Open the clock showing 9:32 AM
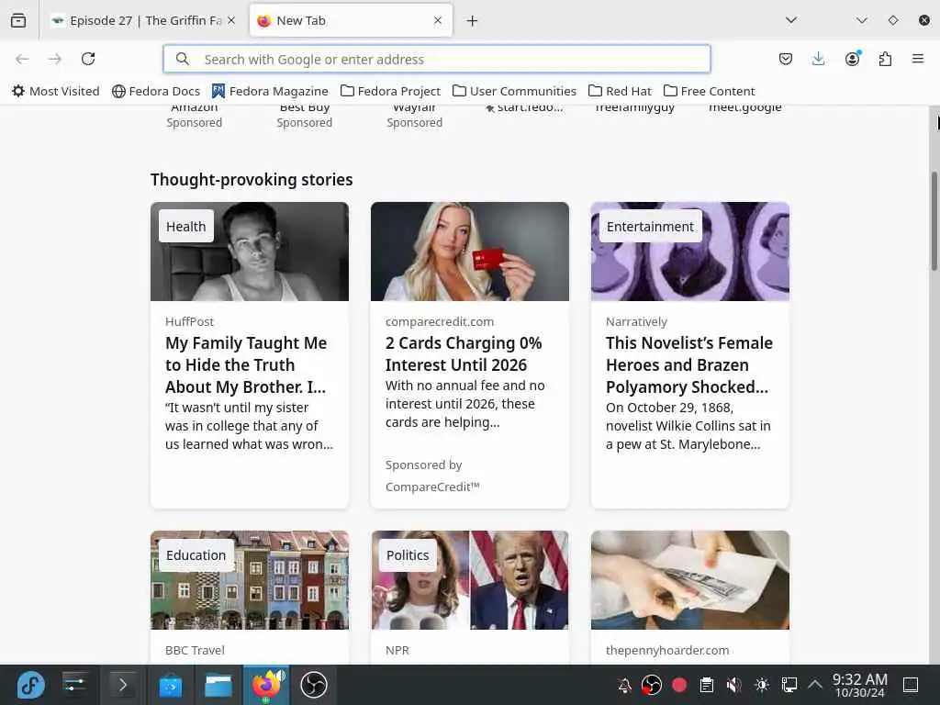940x705 pixels. click(x=859, y=685)
